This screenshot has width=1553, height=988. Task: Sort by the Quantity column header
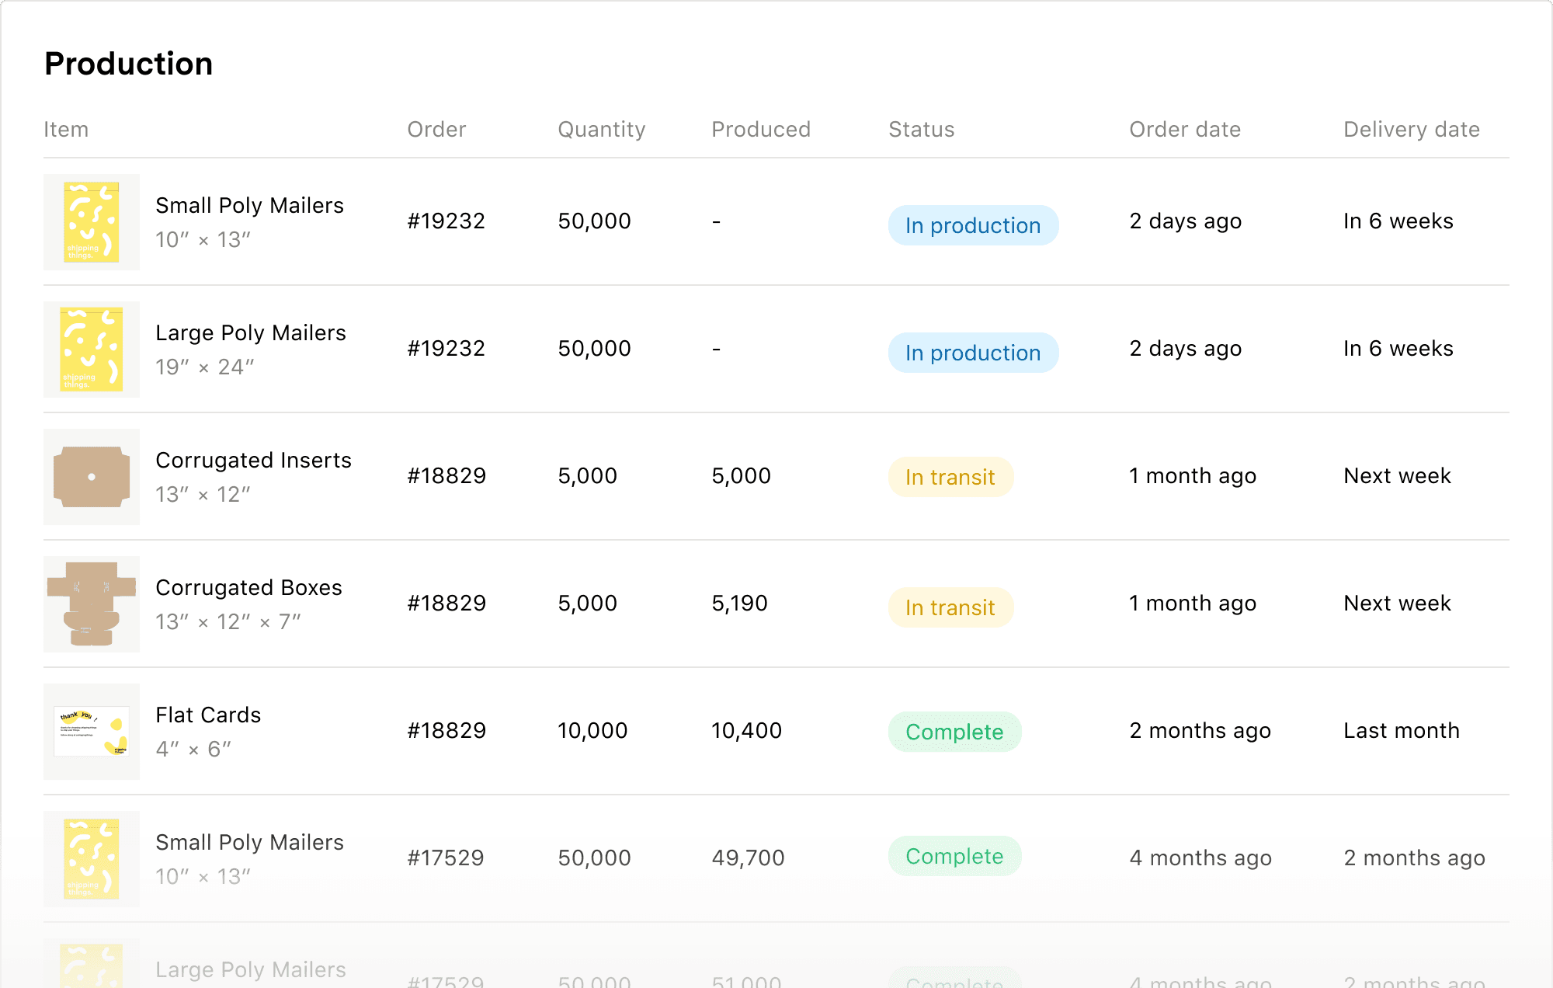602,130
